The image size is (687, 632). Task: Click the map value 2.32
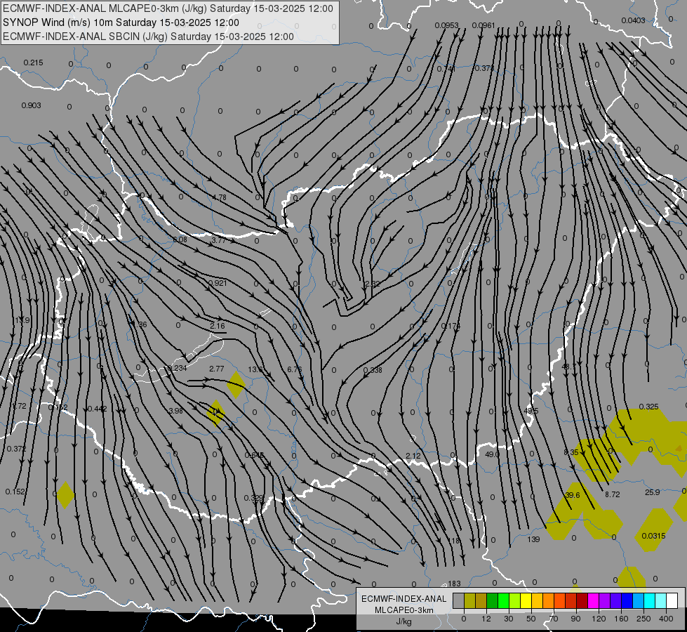click(x=373, y=284)
